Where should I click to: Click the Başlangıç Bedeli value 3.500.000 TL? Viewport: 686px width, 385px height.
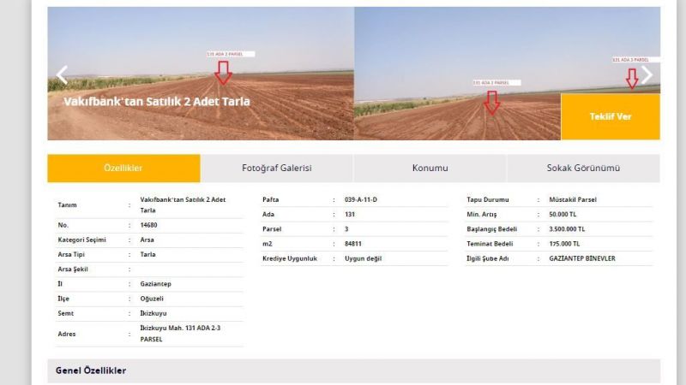click(x=567, y=229)
